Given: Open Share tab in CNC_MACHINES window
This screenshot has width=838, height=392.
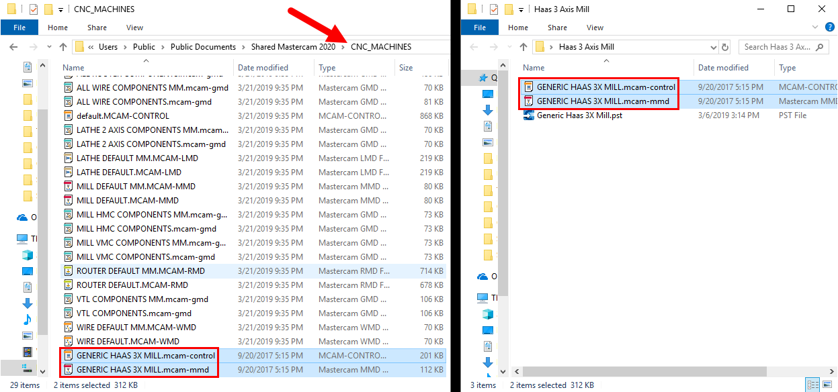Looking at the screenshot, I should coord(97,28).
